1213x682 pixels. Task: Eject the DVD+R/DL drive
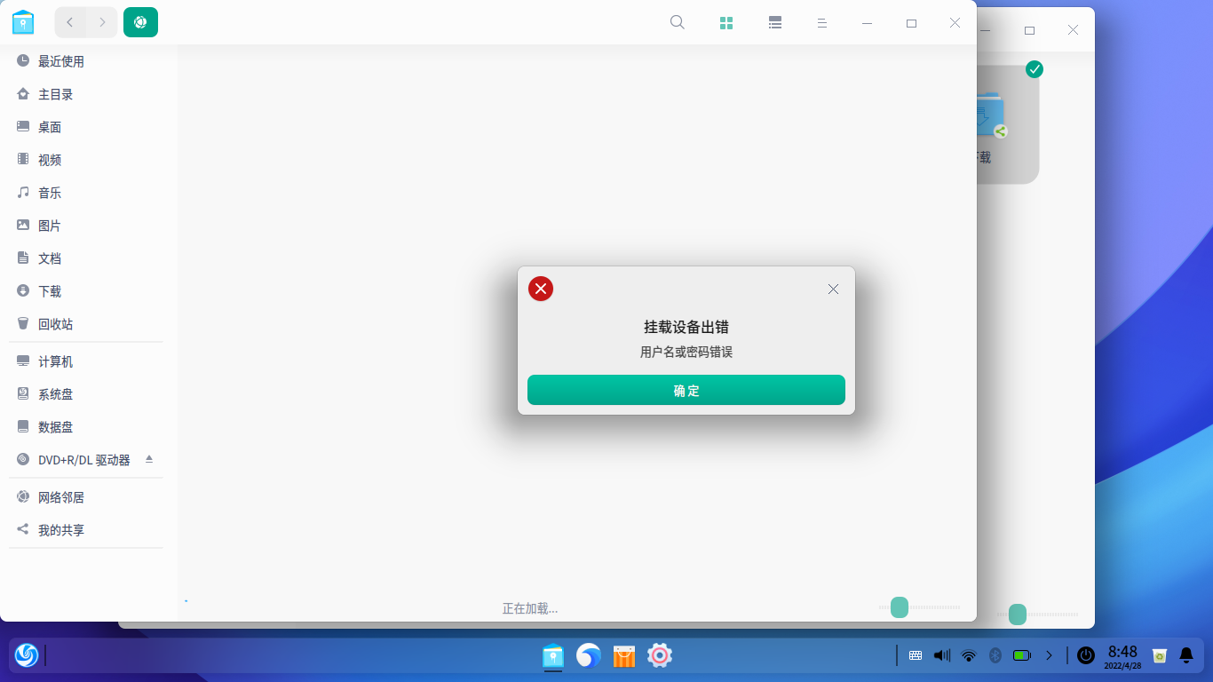[x=149, y=460]
